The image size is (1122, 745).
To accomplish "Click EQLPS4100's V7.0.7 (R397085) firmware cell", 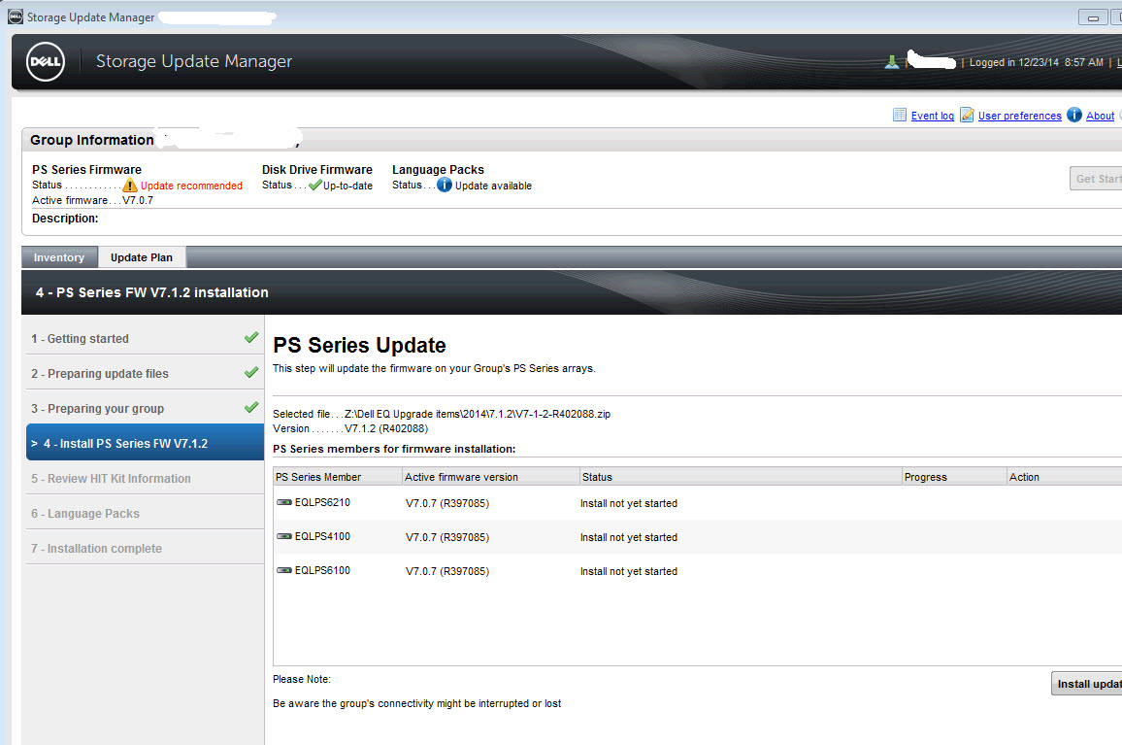I will pos(447,537).
